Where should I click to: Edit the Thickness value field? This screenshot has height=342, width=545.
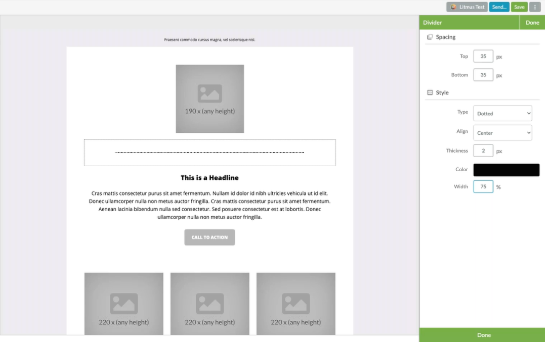tap(483, 151)
